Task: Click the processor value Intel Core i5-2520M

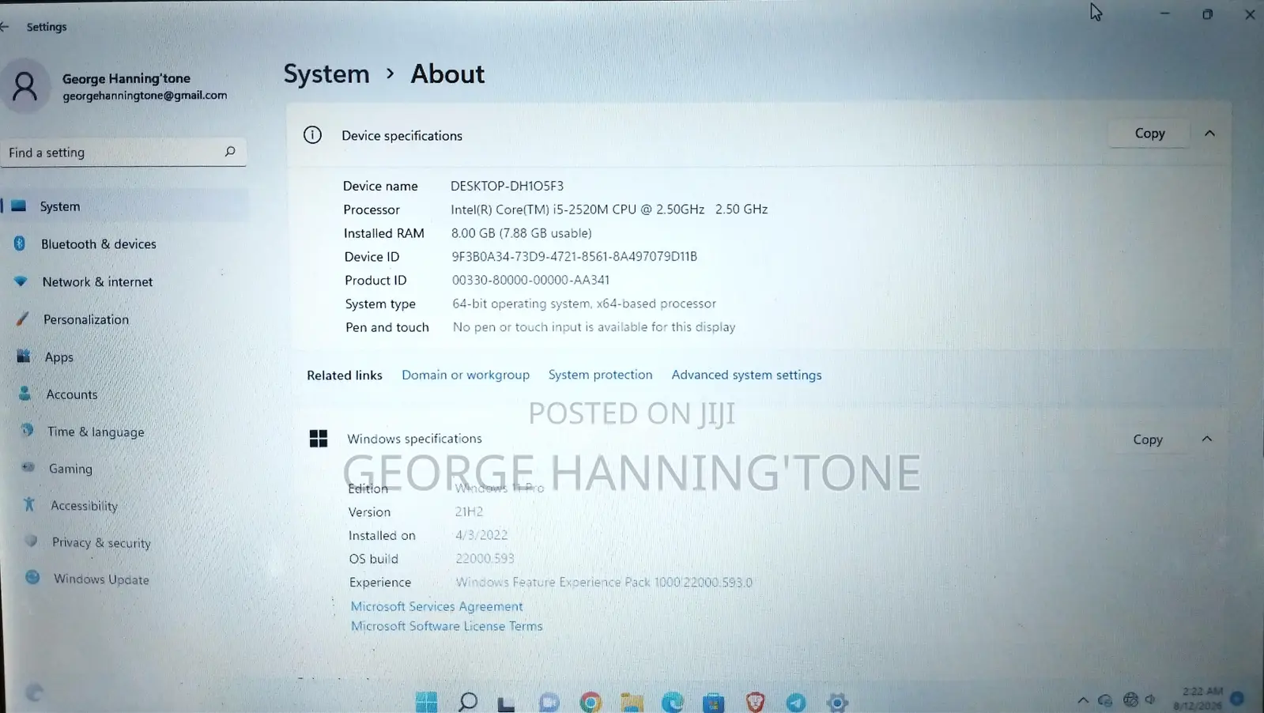Action: pyautogui.click(x=609, y=209)
